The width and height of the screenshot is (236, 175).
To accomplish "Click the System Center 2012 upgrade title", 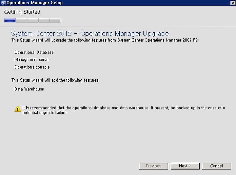I will pyautogui.click(x=90, y=34).
